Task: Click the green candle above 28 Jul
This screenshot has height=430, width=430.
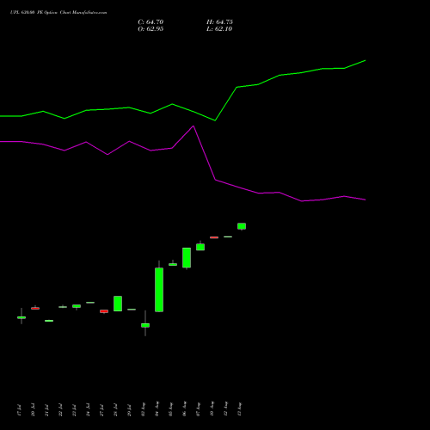Action: [x=118, y=304]
